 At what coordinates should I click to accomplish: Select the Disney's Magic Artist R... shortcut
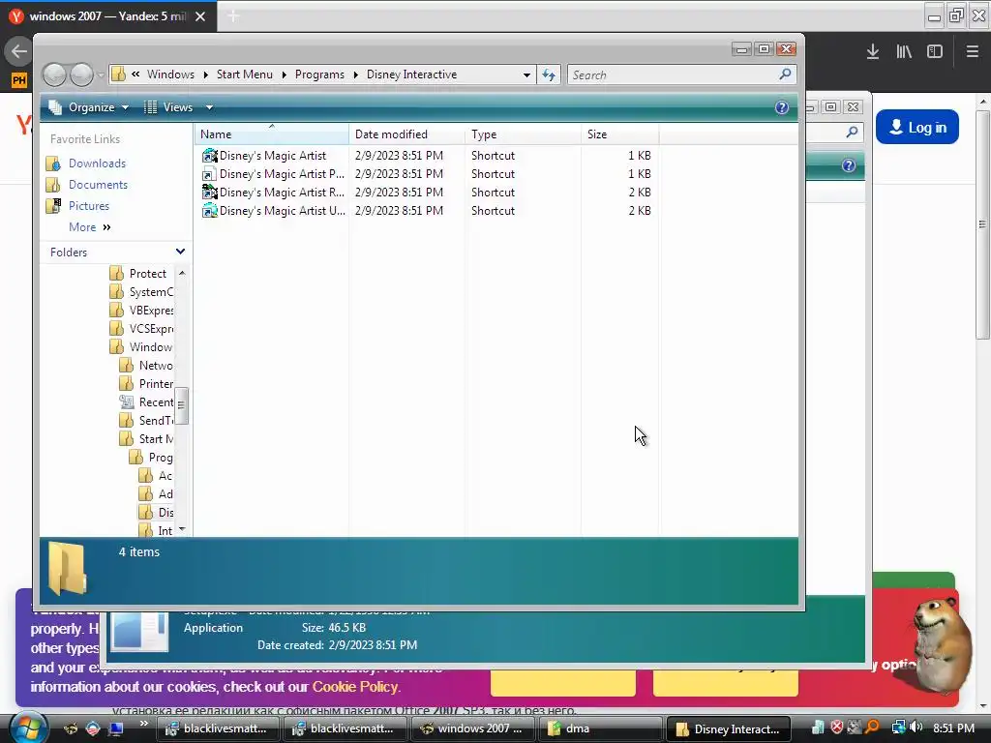pyautogui.click(x=272, y=193)
